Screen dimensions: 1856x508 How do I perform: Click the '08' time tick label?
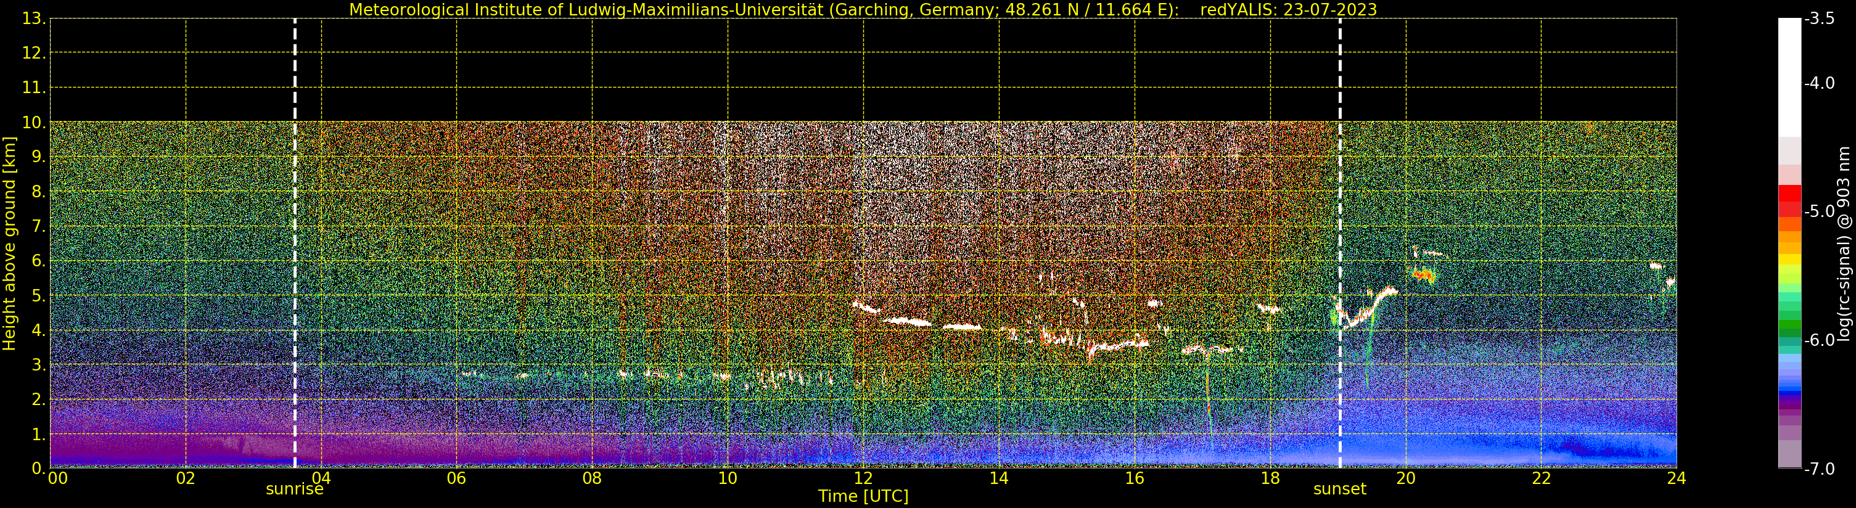click(592, 478)
